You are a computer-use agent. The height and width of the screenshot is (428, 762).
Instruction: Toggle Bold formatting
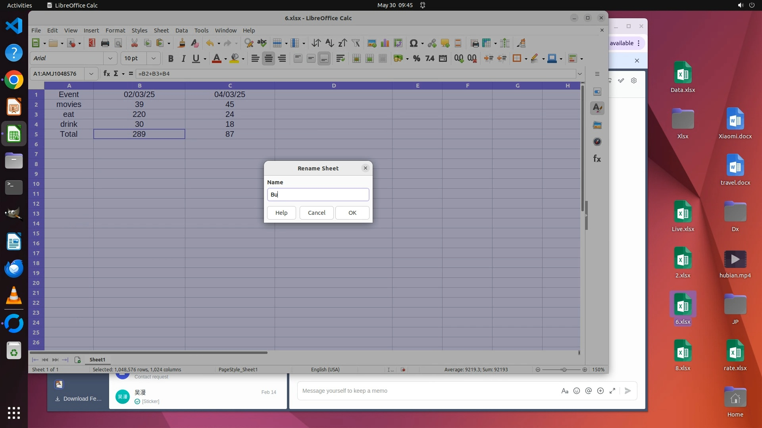(171, 59)
